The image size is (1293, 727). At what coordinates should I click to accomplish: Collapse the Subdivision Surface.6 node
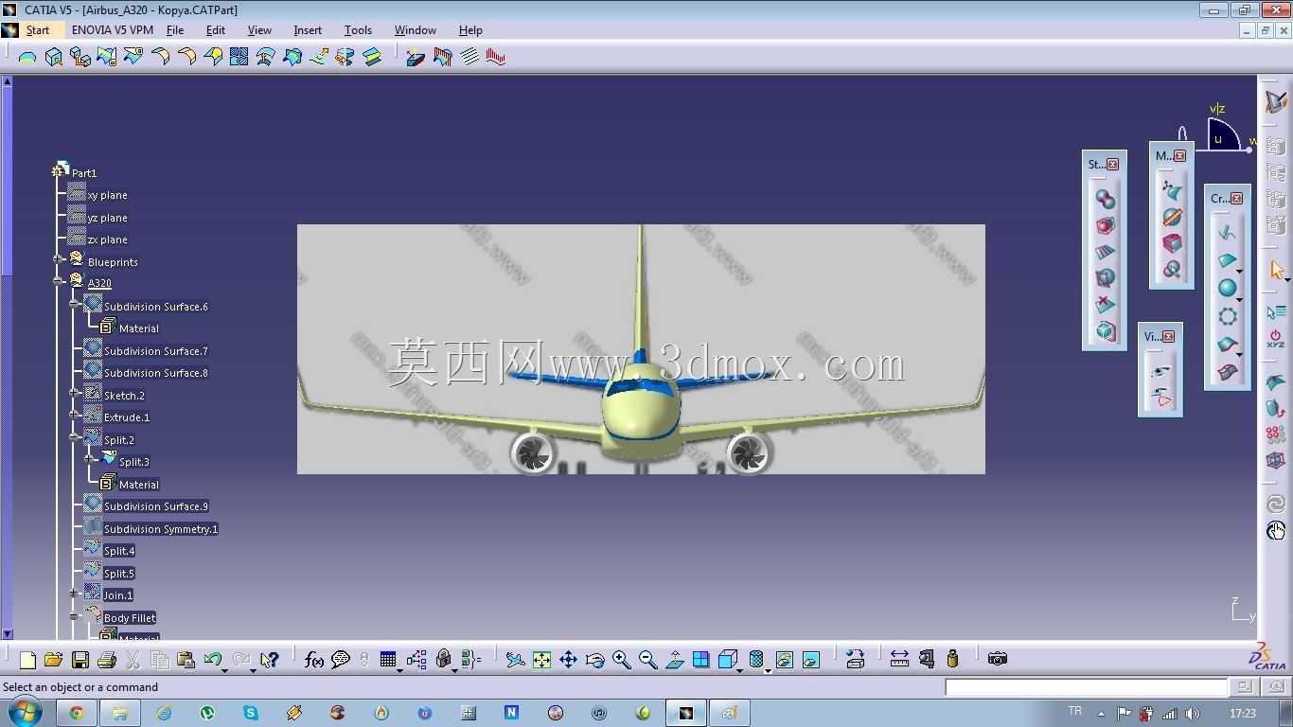point(74,304)
